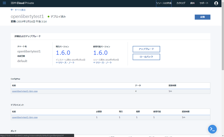Click the namespace value default
The height and width of the screenshot is (137, 224).
[22, 61]
